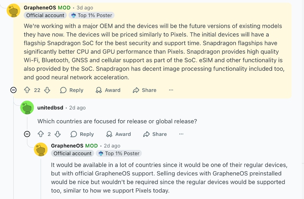The width and height of the screenshot is (304, 199).
Task: Reply to the top GrapheneOS comment
Action: tap(72, 90)
